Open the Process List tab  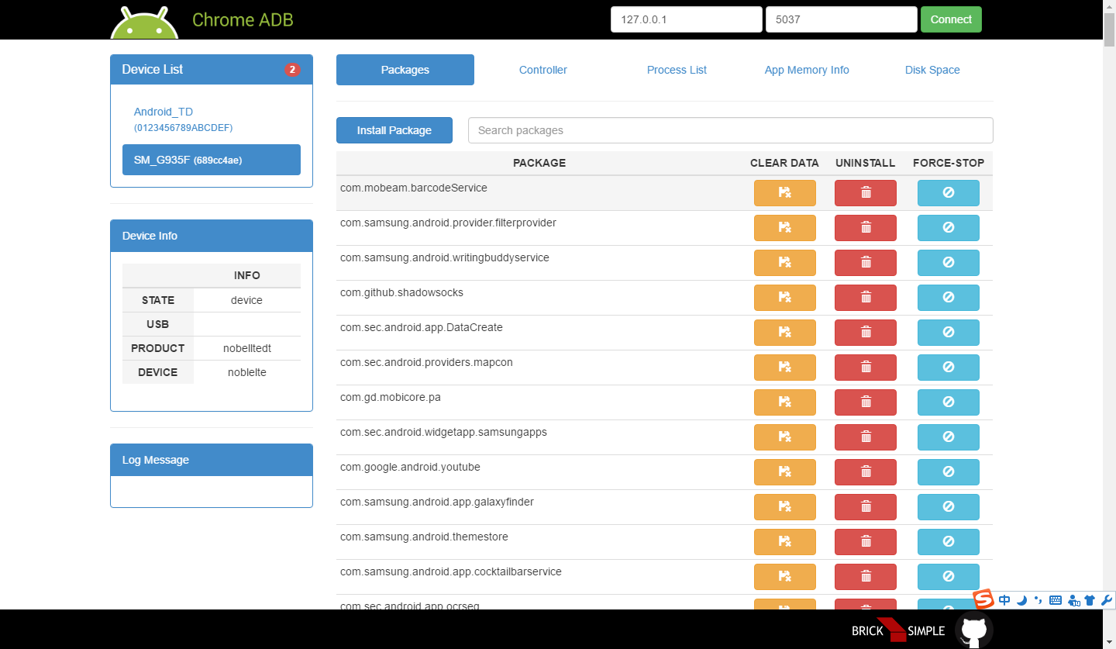676,70
